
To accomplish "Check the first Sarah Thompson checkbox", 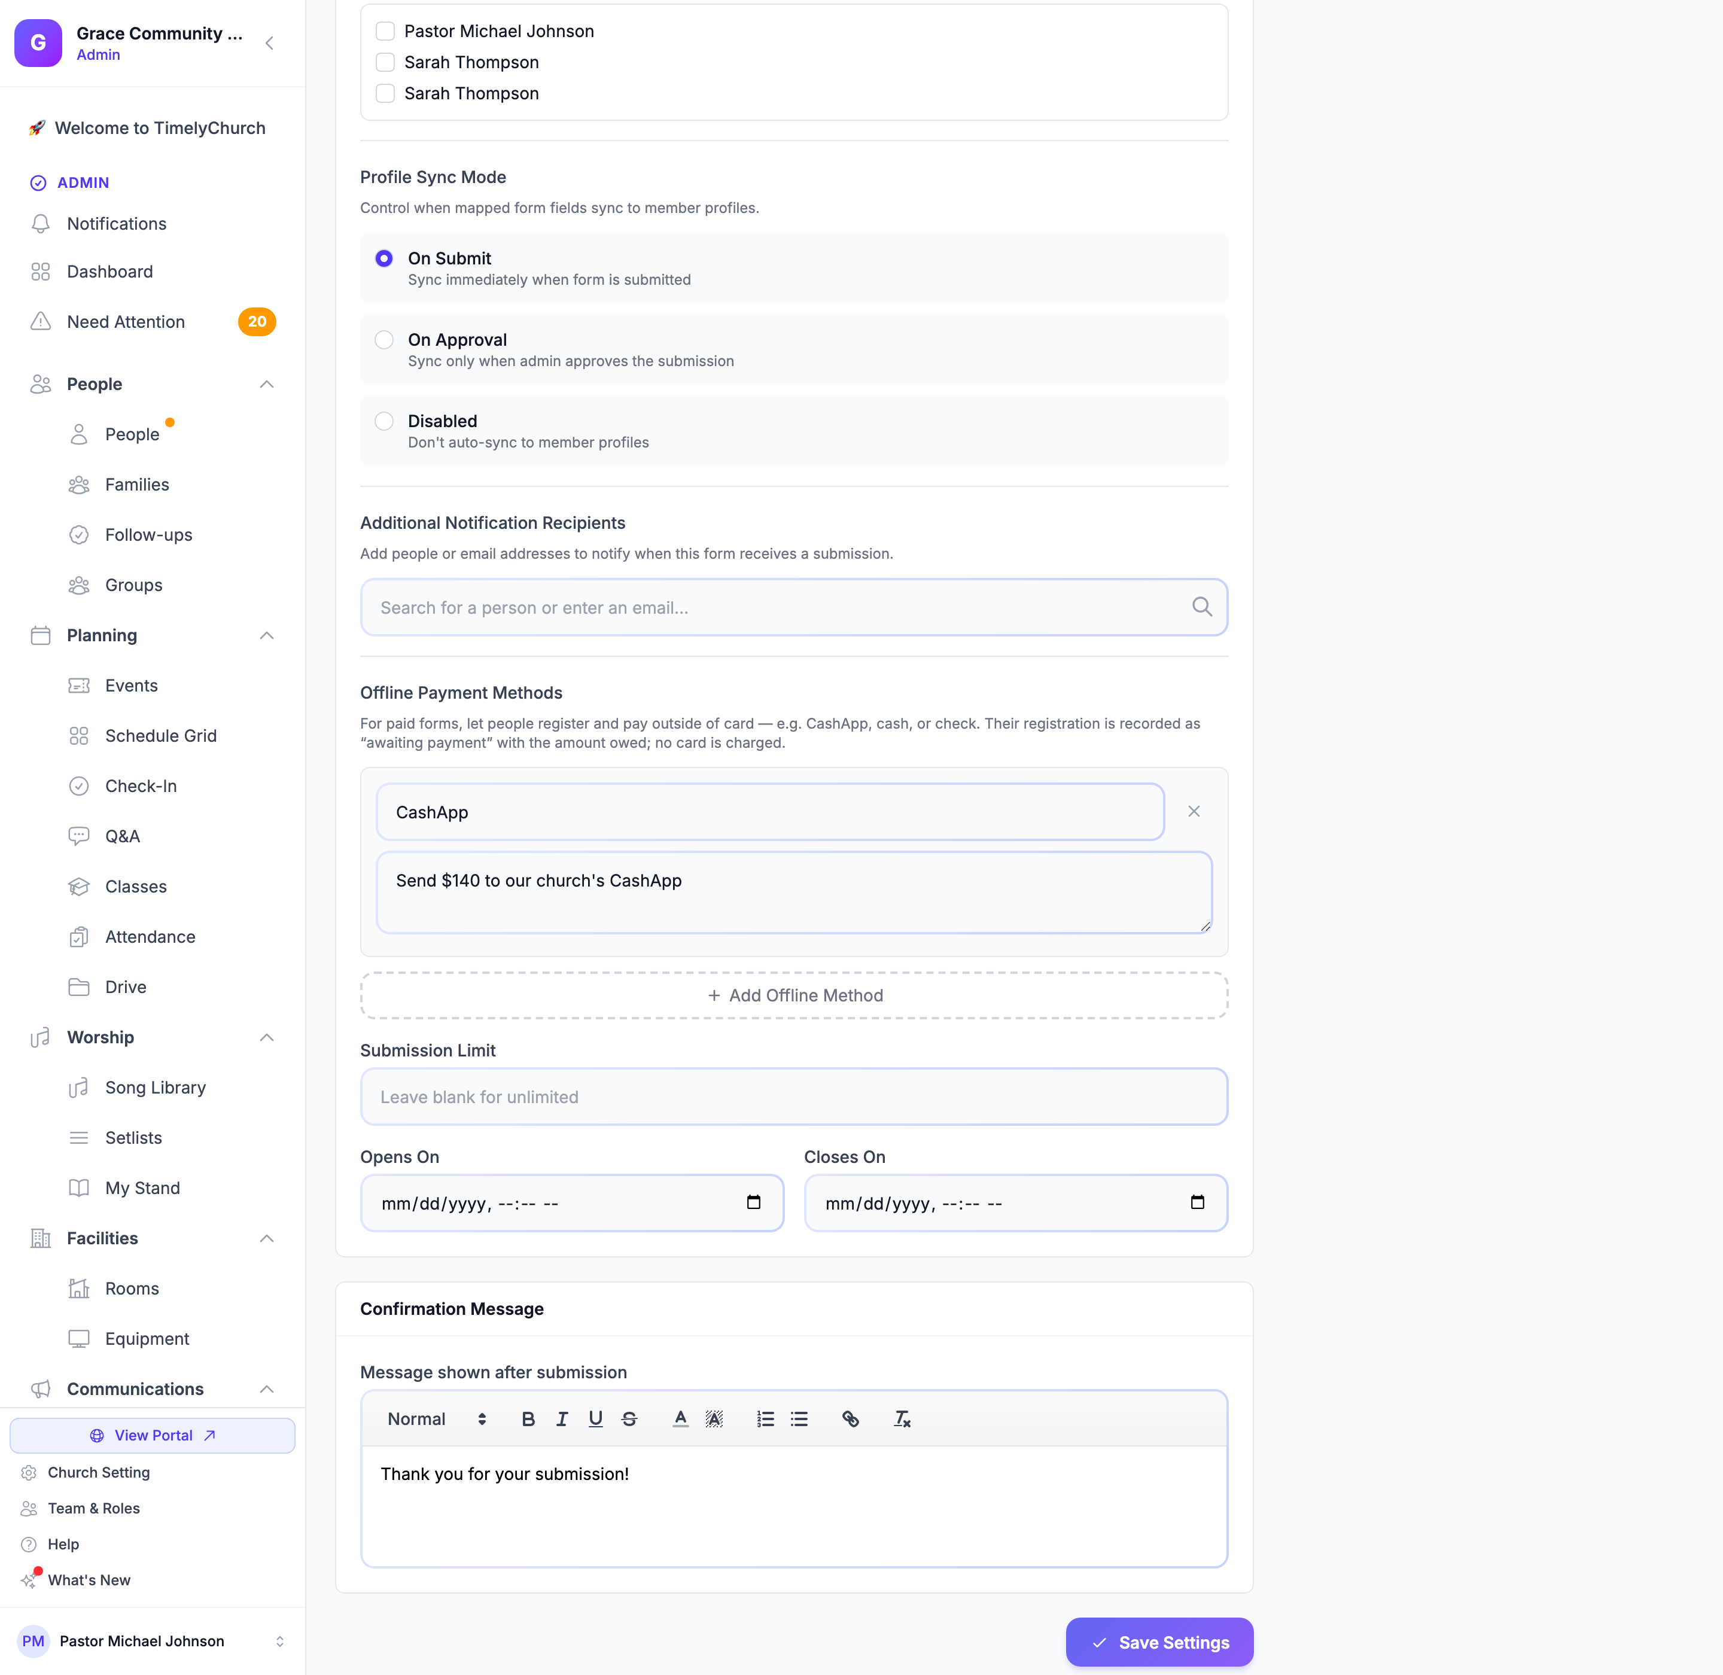I will click(x=385, y=62).
